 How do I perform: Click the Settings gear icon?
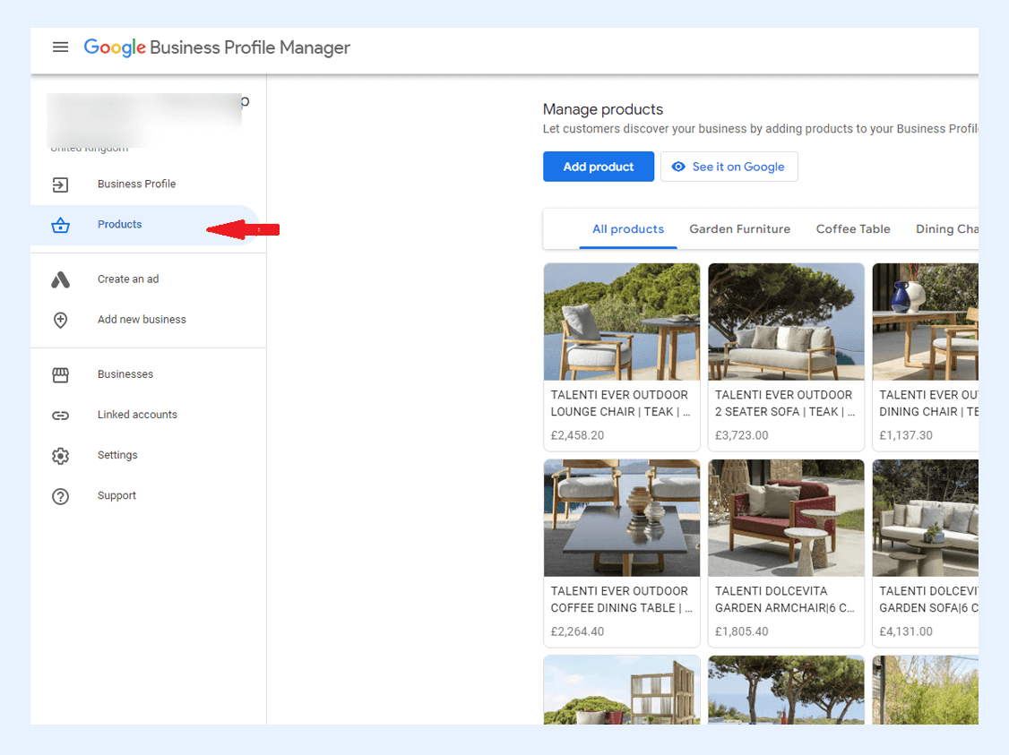point(60,456)
